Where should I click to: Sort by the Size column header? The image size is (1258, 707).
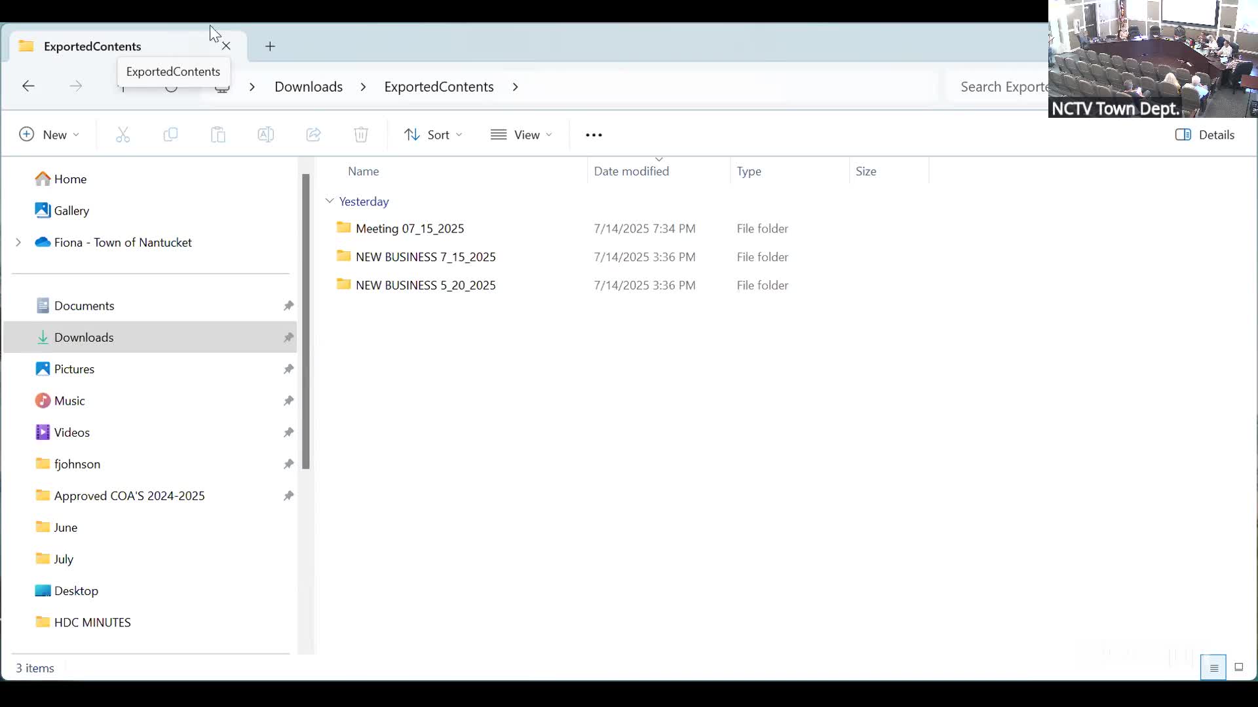coord(866,171)
